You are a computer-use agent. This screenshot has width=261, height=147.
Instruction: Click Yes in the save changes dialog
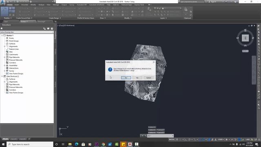126,78
